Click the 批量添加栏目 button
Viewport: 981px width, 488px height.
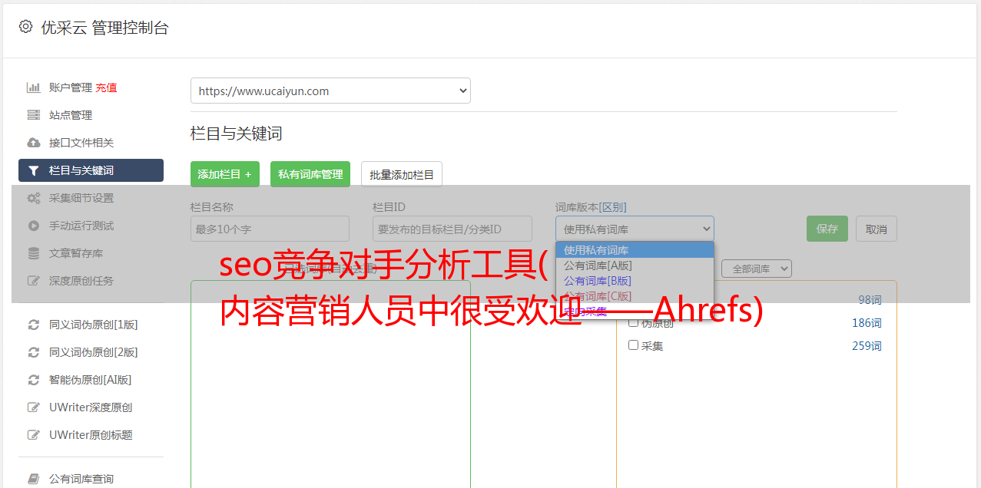(x=402, y=174)
